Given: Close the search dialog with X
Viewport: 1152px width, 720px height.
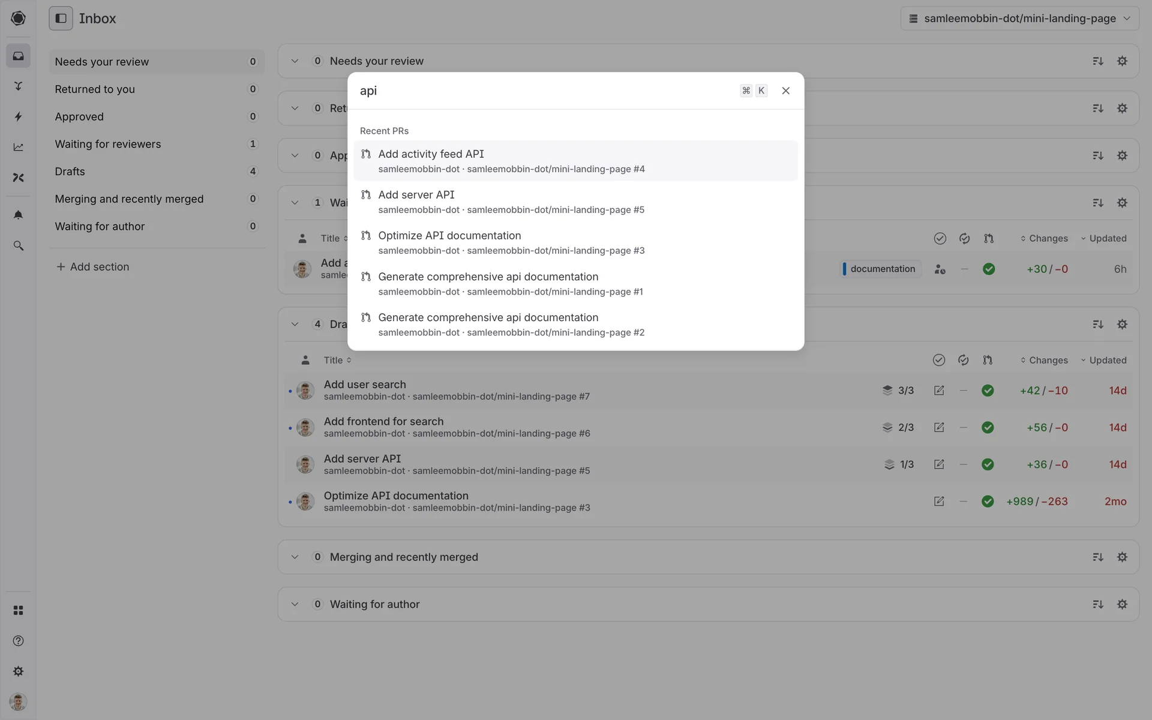Looking at the screenshot, I should click(785, 91).
